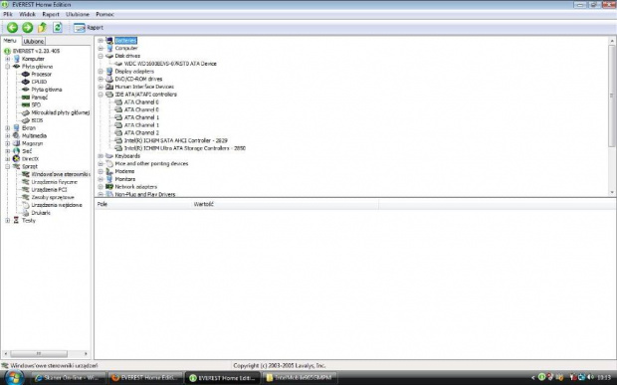Screen dimensions: 617x385
Task: Select the Batteries device category
Action: tap(126, 41)
